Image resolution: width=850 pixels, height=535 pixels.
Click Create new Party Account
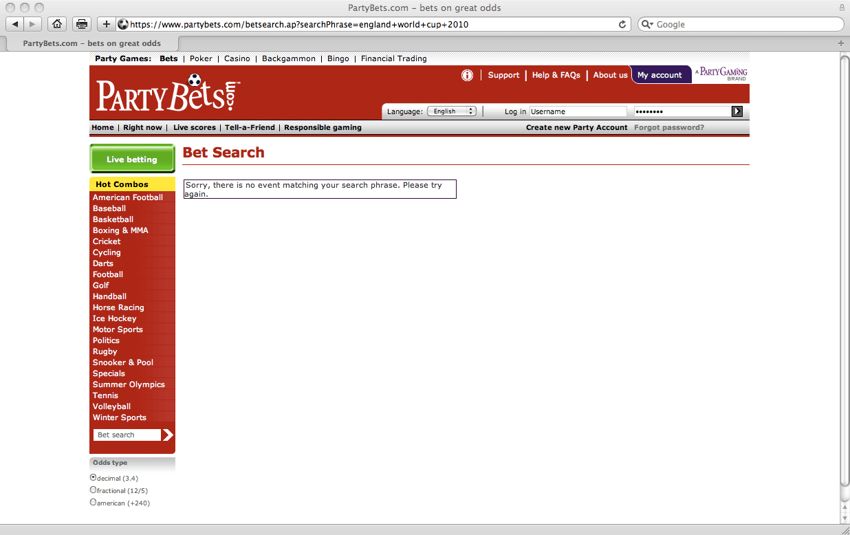[577, 127]
